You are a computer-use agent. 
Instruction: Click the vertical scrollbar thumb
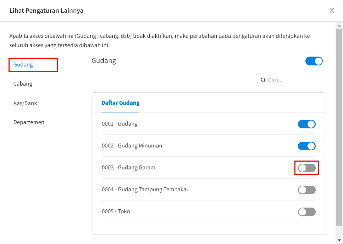(x=339, y=128)
